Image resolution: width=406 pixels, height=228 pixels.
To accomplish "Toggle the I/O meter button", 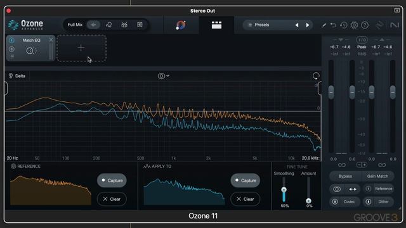I will [x=362, y=40].
